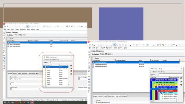Image resolution: width=185 pixels, height=104 pixels.
Task: Select (New Expense Item)2 row in right window
Action: click(136, 66)
